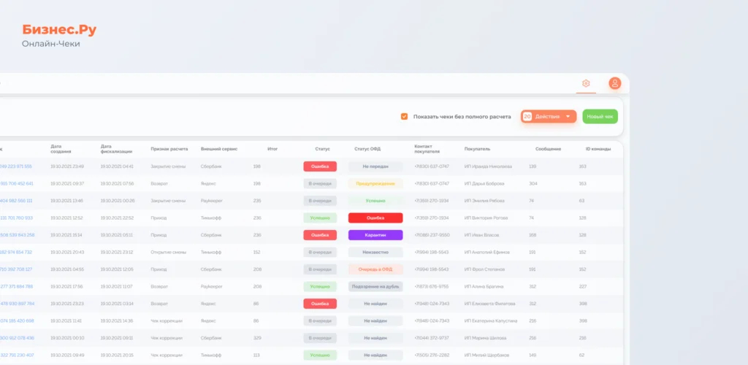Viewport: 748px width, 365px height.
Task: Sort by 'Дата фискализации' column header
Action: tap(117, 149)
